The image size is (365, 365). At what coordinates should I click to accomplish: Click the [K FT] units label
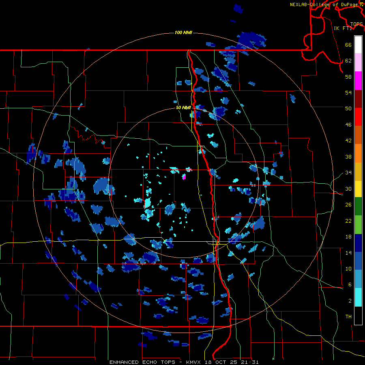coord(343,28)
